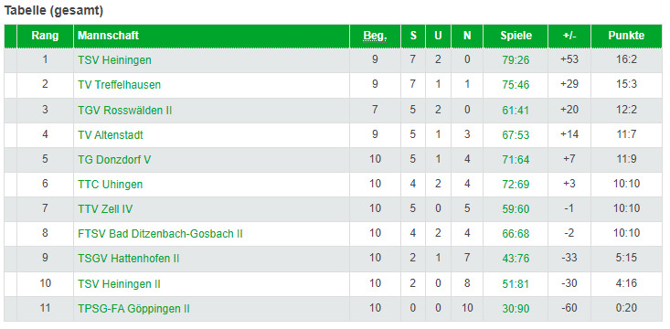The width and height of the screenshot is (670, 329).
Task: Open TSV Heiningen team link
Action: 114,60
